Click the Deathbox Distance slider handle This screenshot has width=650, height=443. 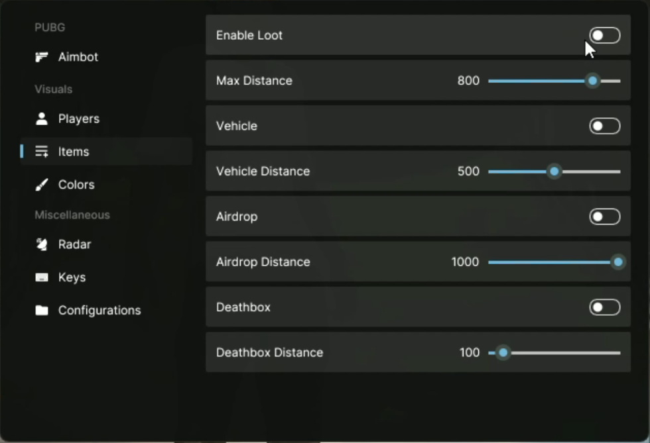pos(503,353)
